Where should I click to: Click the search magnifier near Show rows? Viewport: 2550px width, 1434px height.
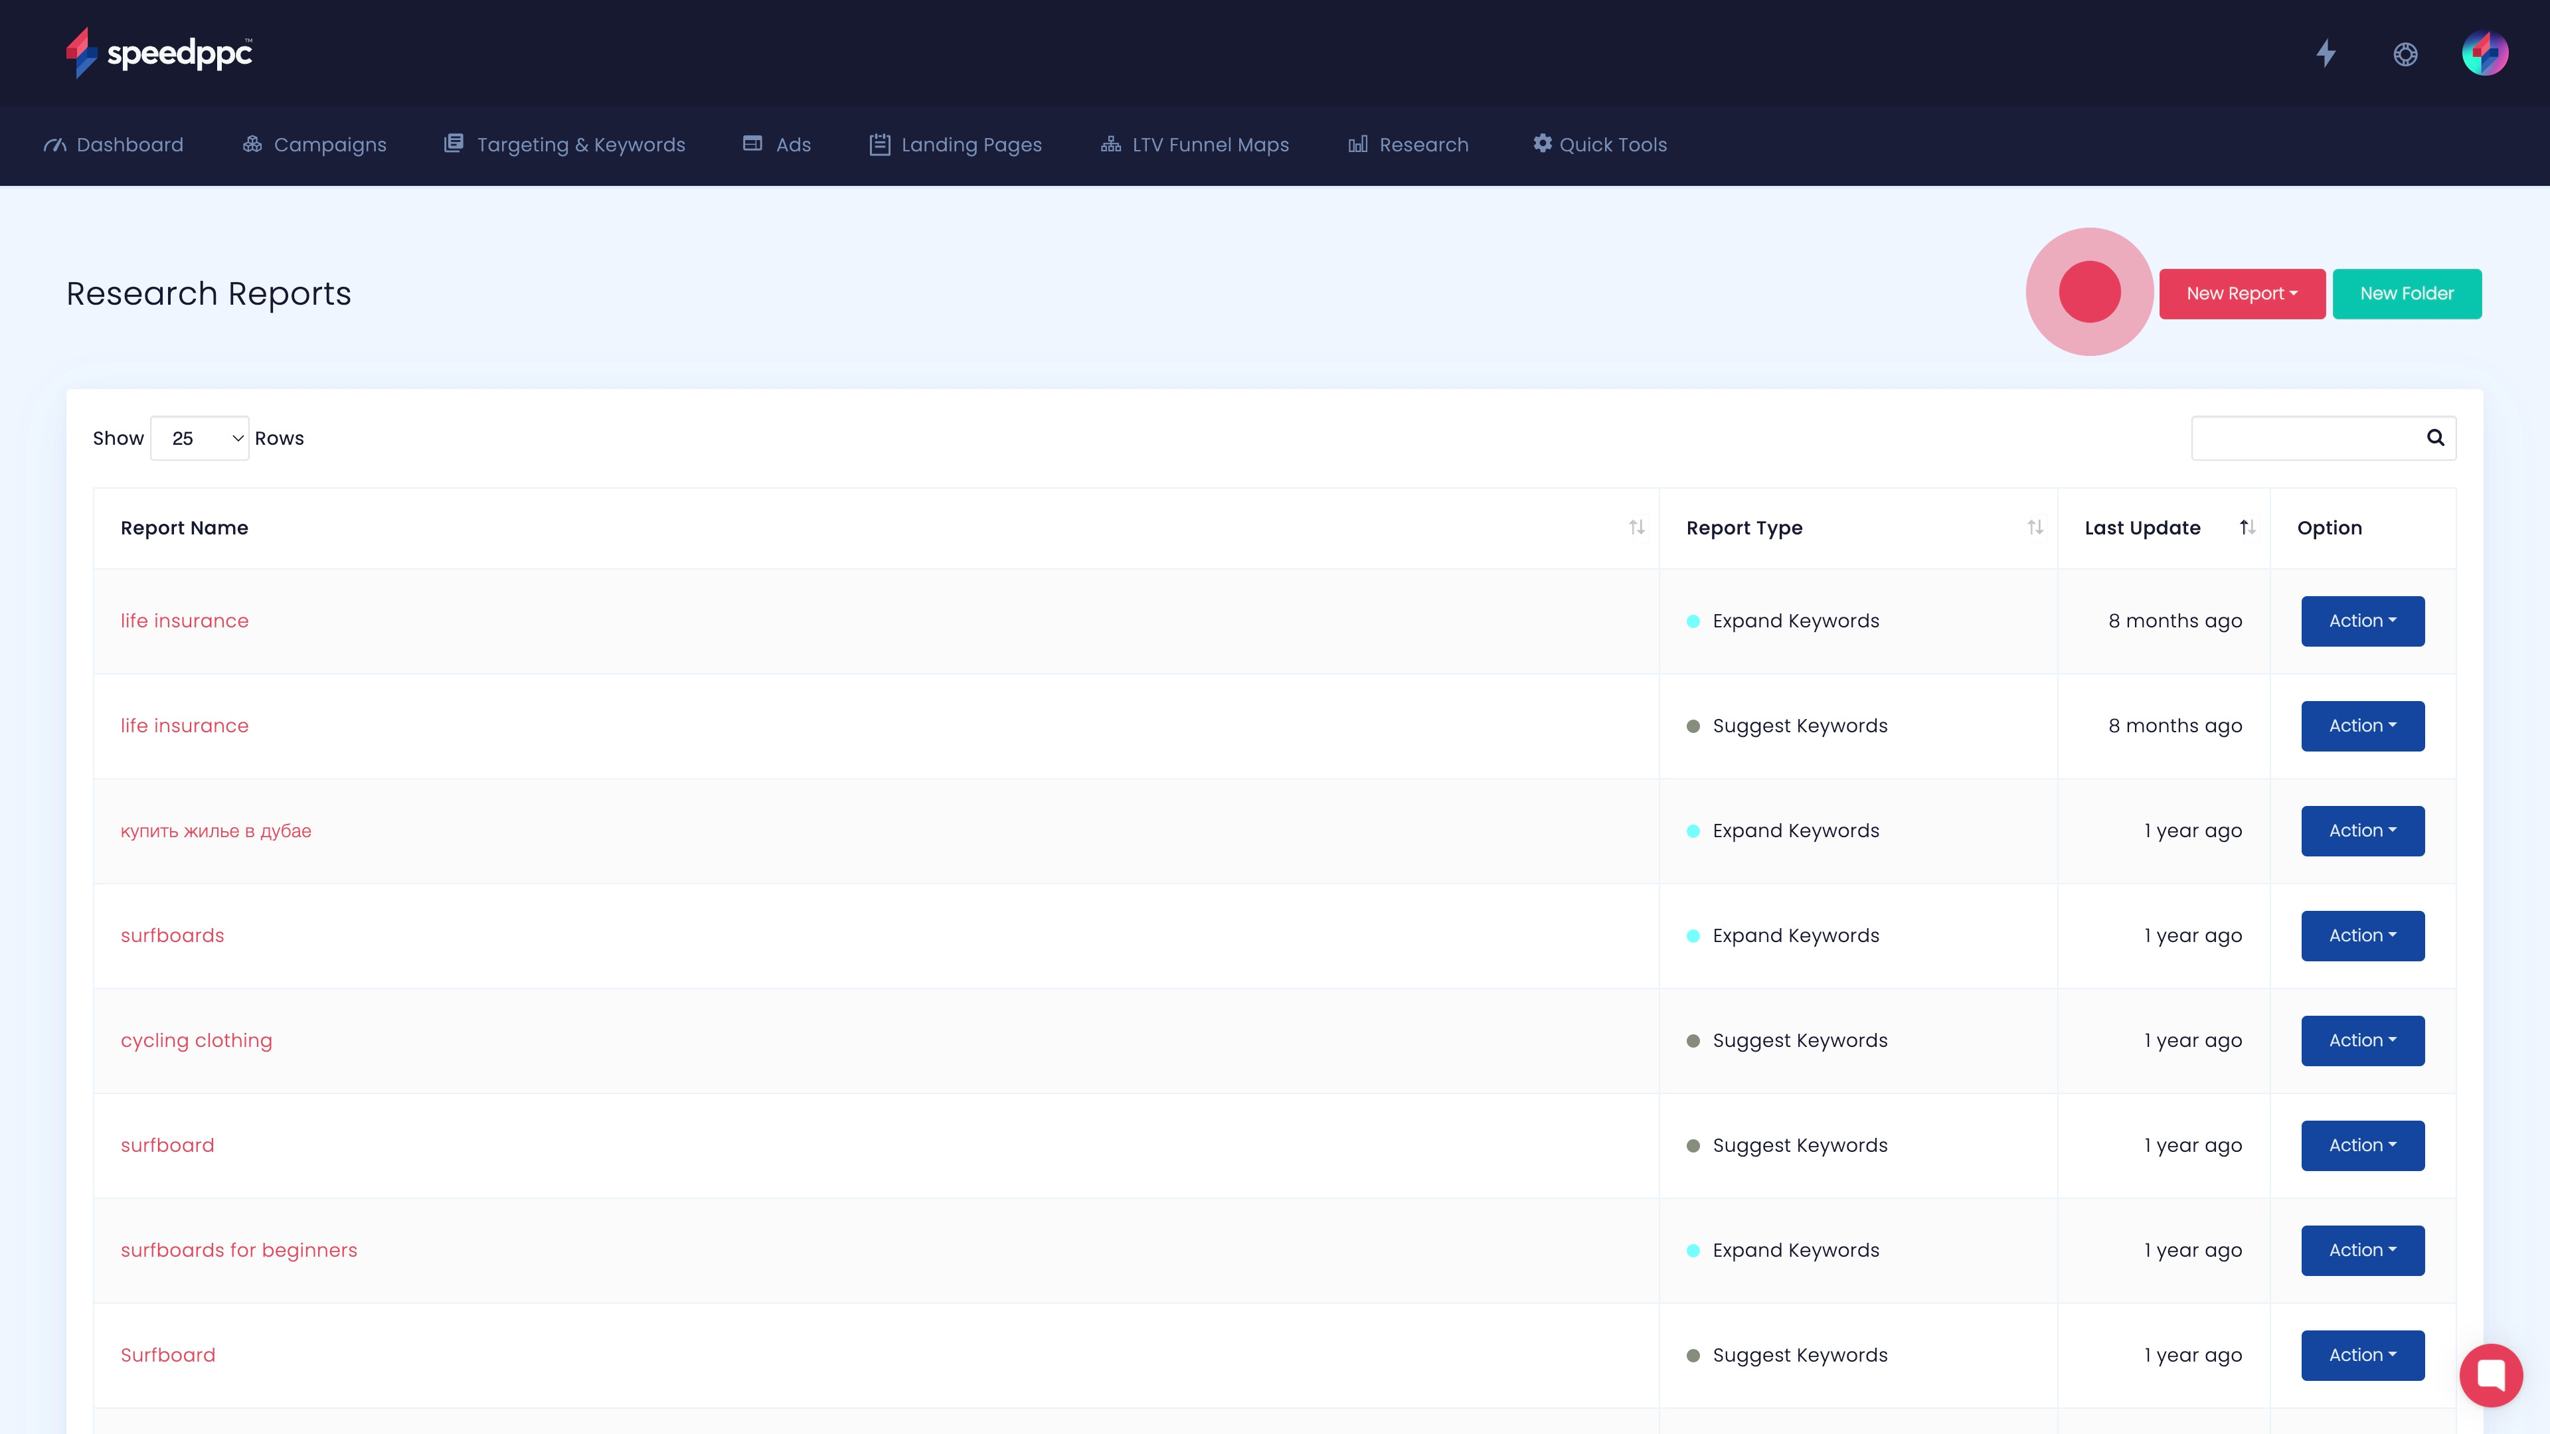(x=2435, y=438)
